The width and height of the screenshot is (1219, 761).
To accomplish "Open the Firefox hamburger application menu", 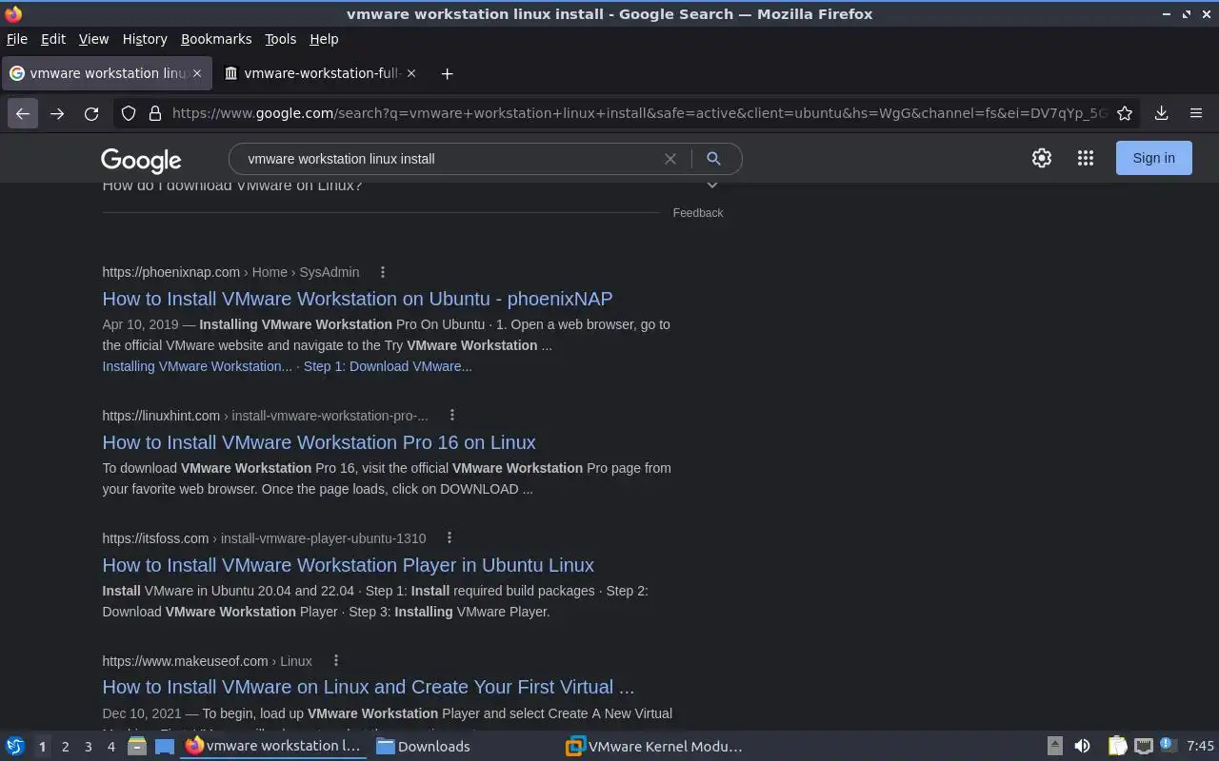I will click(x=1196, y=113).
